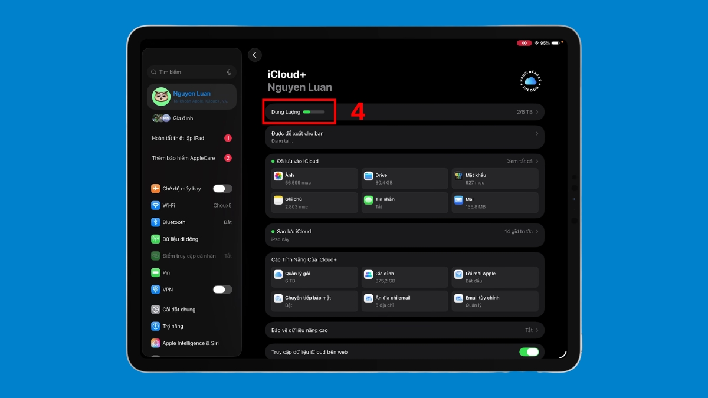Open the Drive folder icon tile

pos(405,179)
